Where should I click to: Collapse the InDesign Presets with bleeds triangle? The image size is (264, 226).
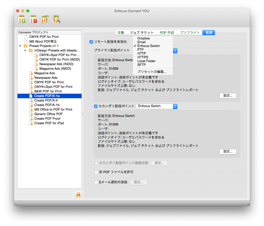coord(25,51)
